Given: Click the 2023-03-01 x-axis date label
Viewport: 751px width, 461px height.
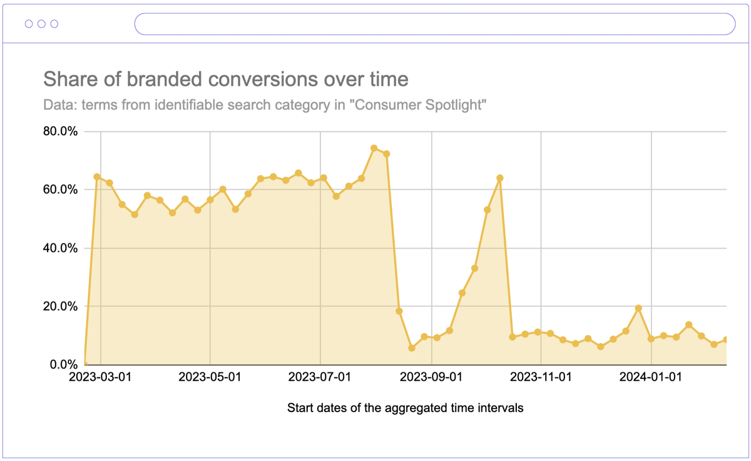Looking at the screenshot, I should (100, 377).
